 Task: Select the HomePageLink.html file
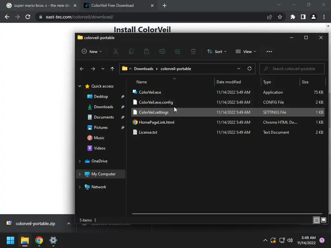[x=228, y=122]
